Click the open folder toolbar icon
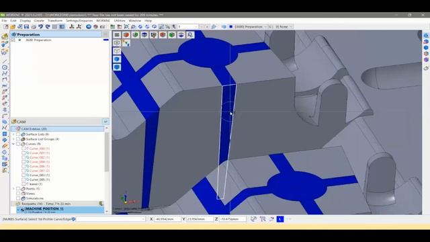Viewport: 430px width, 242px height. (13, 27)
